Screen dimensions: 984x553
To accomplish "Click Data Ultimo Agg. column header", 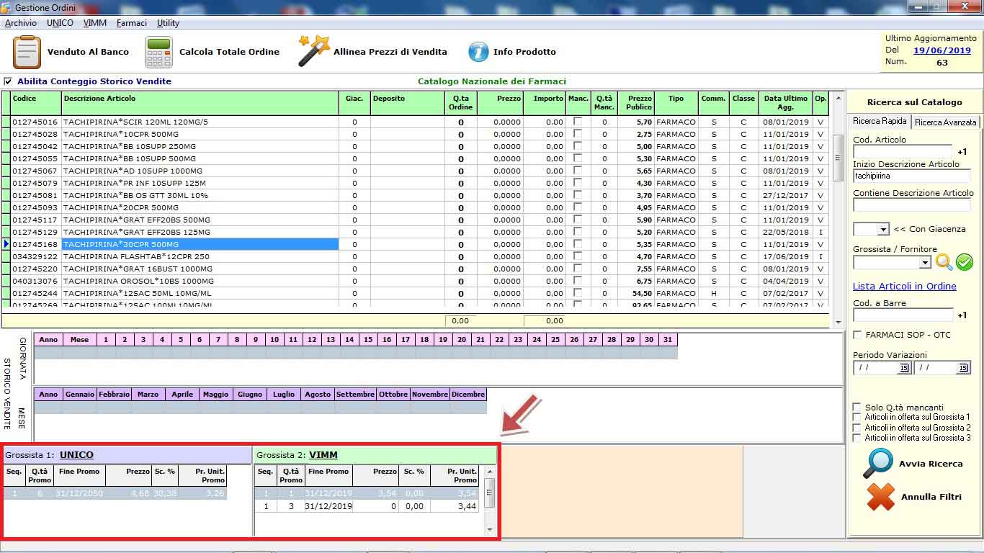I will [785, 102].
